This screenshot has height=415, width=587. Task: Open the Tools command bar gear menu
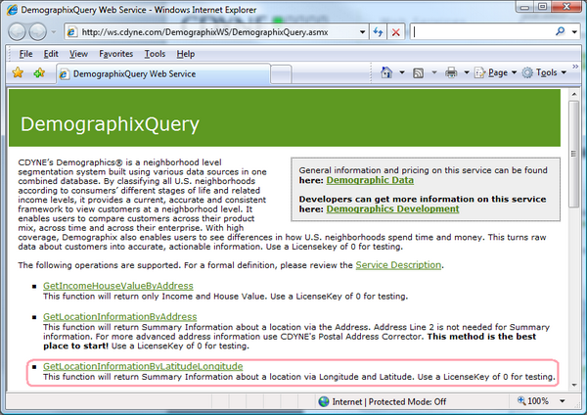(x=544, y=72)
